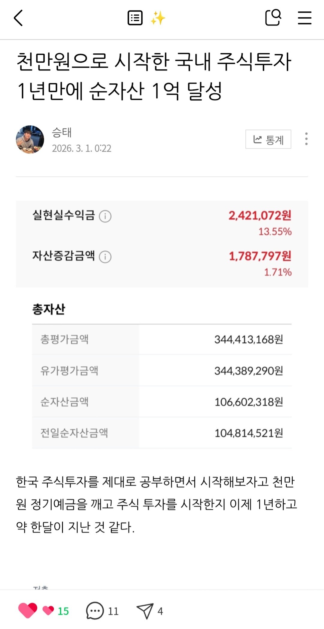This screenshot has width=324, height=629.
Task: Tap the sparkle AI summary icon
Action: pos(158,18)
